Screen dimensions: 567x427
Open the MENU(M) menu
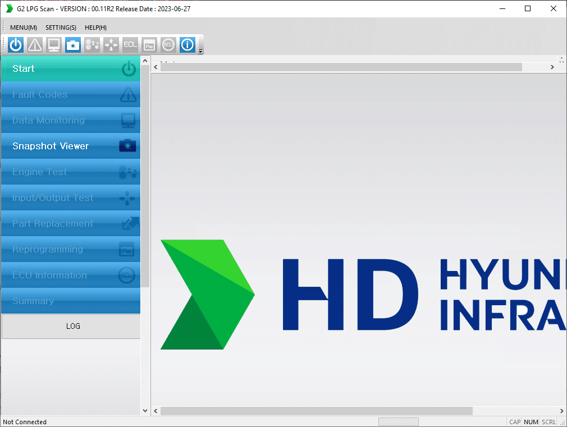coord(24,27)
